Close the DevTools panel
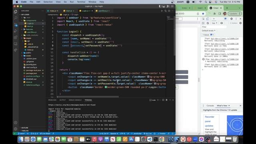 [240, 19]
